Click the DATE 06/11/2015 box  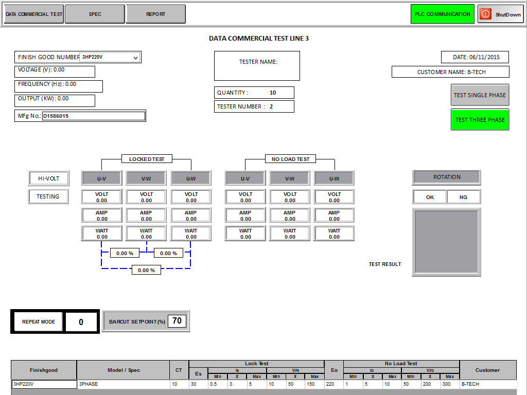[475, 57]
